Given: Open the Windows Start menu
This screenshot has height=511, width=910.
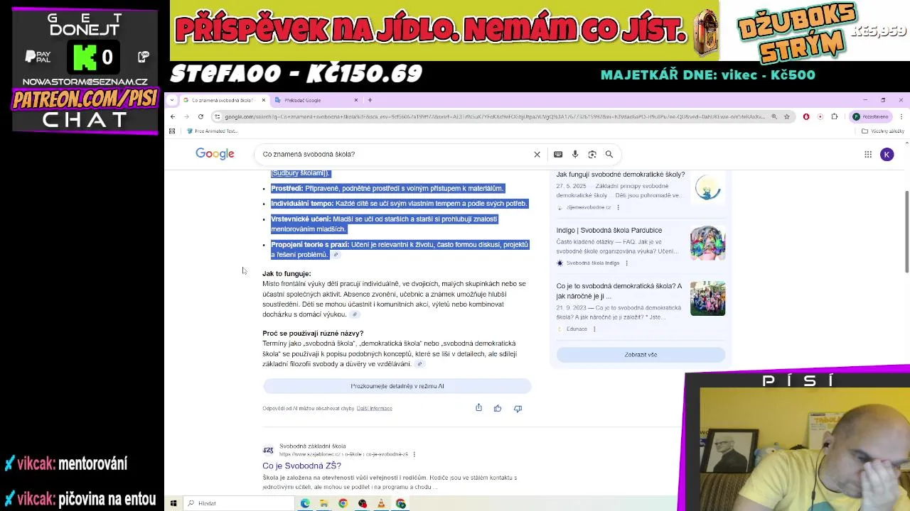Looking at the screenshot, I should (x=173, y=503).
